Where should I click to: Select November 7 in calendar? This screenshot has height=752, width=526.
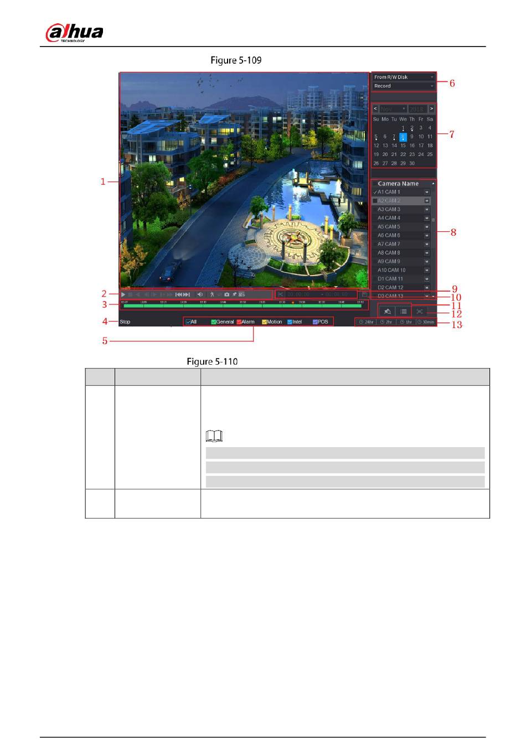click(394, 137)
